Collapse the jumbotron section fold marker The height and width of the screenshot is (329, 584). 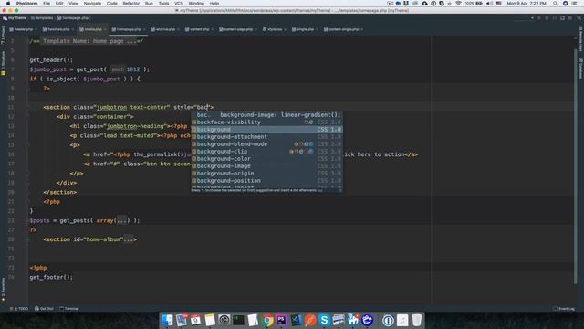point(27,107)
